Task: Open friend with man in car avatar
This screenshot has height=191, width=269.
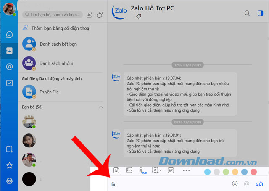Action: [29, 160]
